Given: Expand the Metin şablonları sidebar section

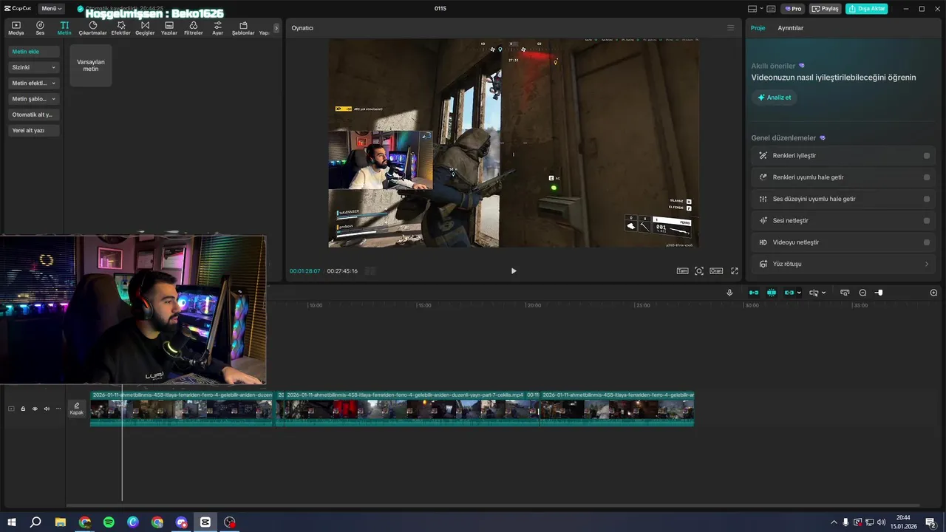Looking at the screenshot, I should click(34, 99).
